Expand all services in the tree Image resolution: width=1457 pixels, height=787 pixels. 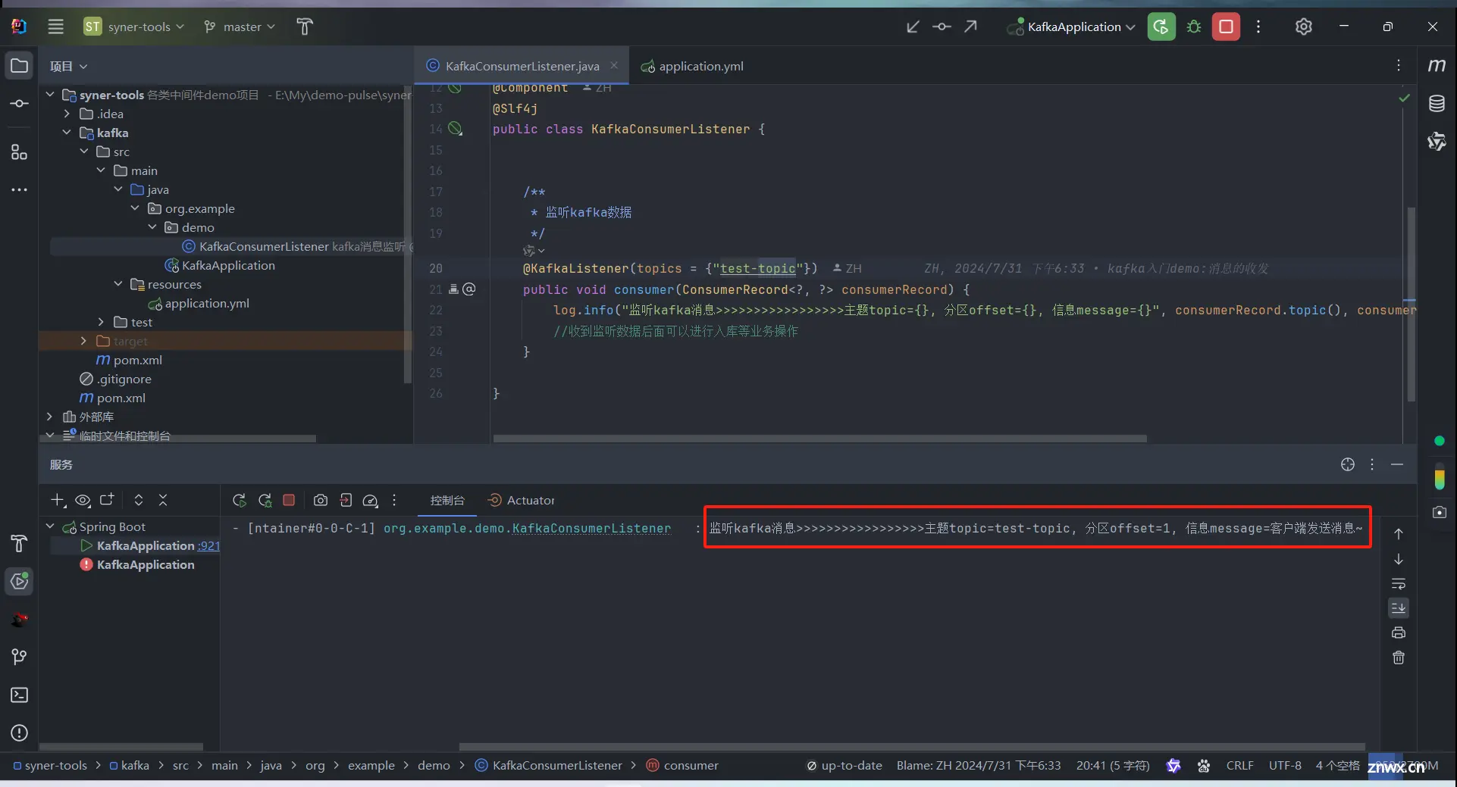tap(138, 500)
